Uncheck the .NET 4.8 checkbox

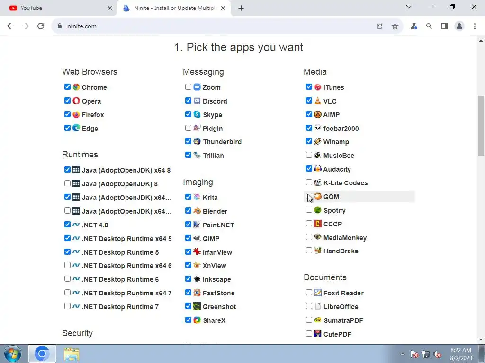coord(67,225)
